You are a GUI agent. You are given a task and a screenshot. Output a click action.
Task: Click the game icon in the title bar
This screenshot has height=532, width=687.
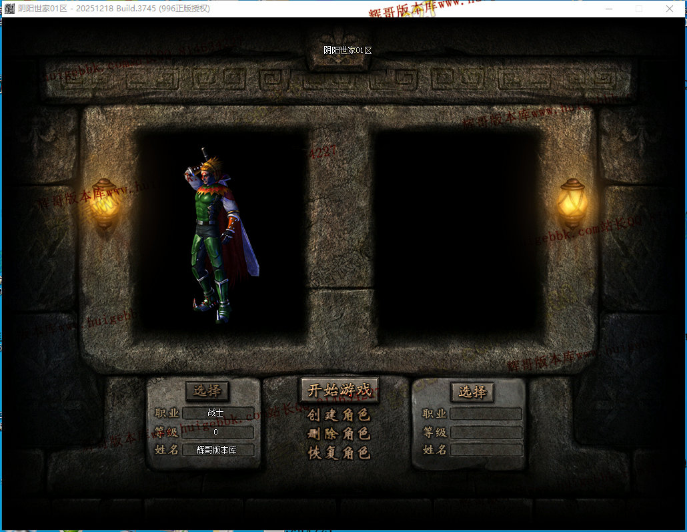click(9, 9)
